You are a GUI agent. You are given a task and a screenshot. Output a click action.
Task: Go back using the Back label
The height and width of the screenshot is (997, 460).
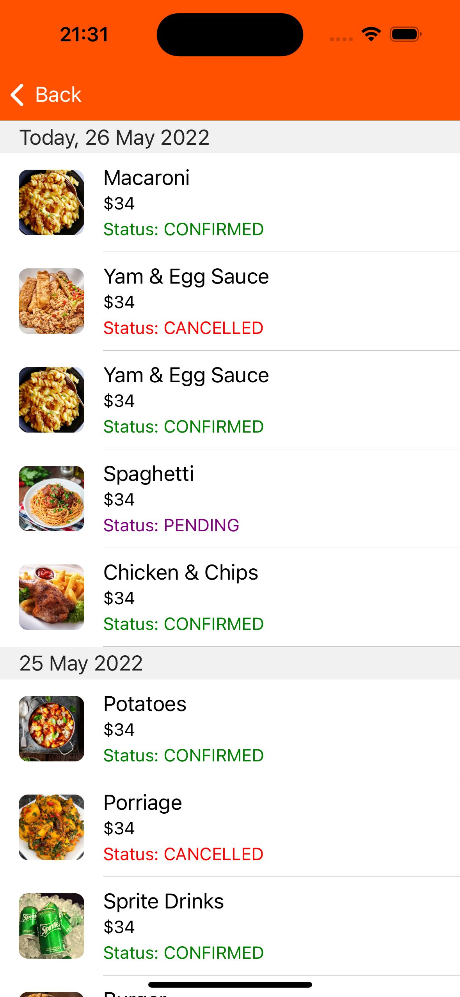pos(58,95)
